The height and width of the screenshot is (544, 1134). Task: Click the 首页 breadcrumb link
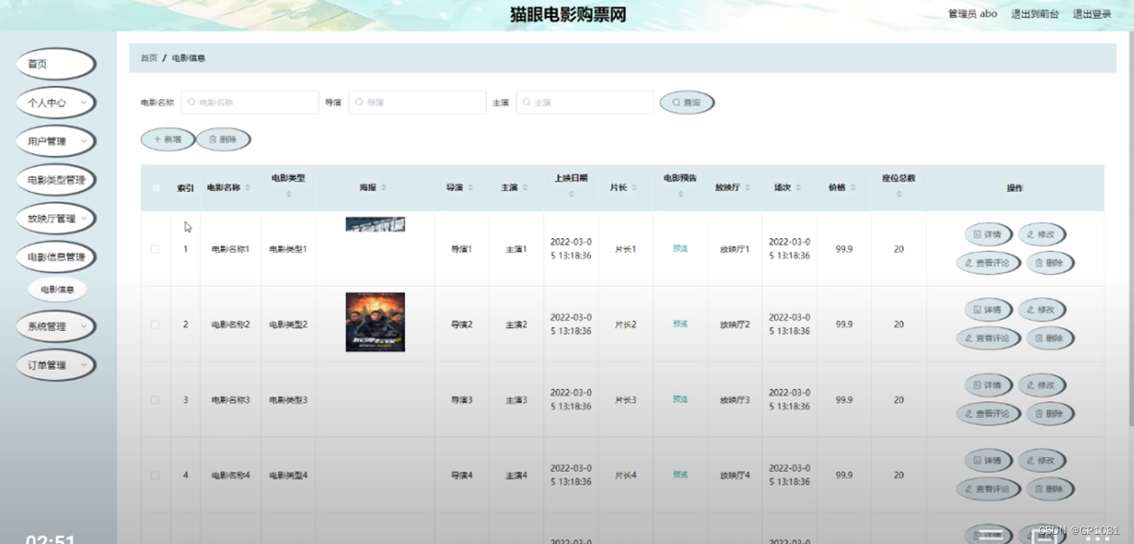click(148, 58)
